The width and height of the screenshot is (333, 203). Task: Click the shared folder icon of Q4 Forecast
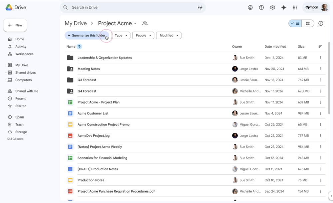click(70, 91)
